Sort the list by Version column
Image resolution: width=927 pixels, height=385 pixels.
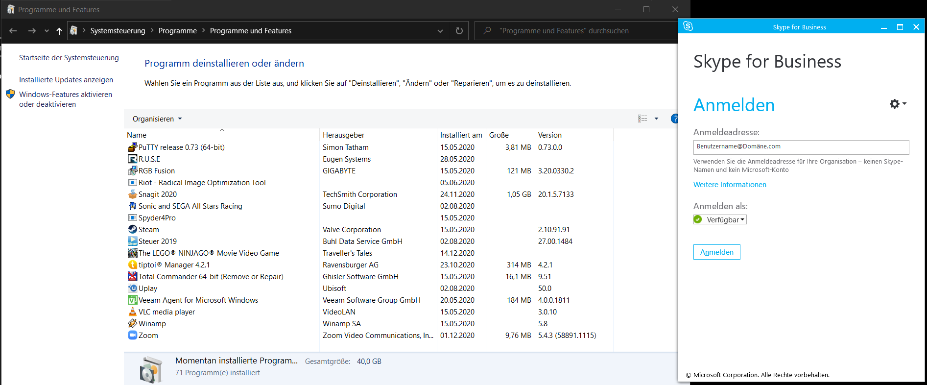[574, 135]
